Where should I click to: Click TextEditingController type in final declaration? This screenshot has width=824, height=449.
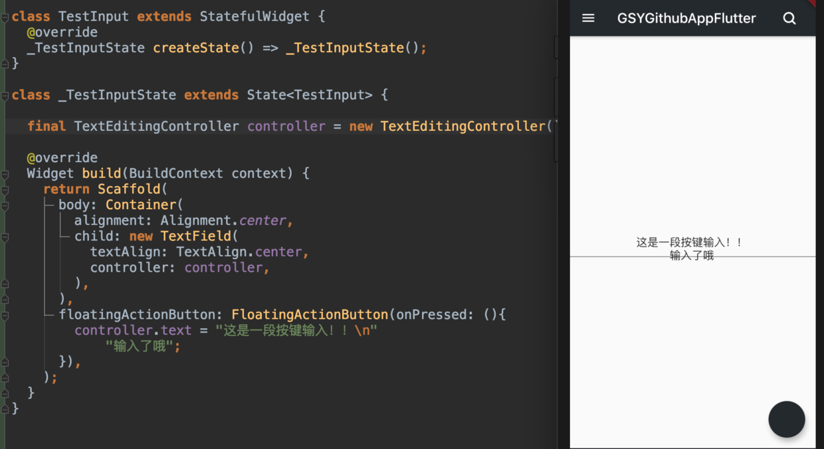[x=156, y=126]
